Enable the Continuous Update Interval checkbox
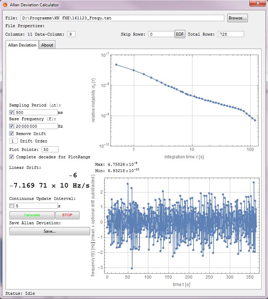Image resolution: width=268 pixels, height=299 pixels. click(x=11, y=206)
